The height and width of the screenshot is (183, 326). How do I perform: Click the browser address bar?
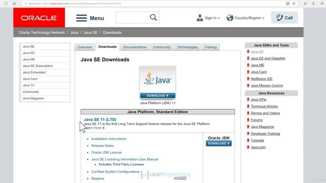click(154, 4)
